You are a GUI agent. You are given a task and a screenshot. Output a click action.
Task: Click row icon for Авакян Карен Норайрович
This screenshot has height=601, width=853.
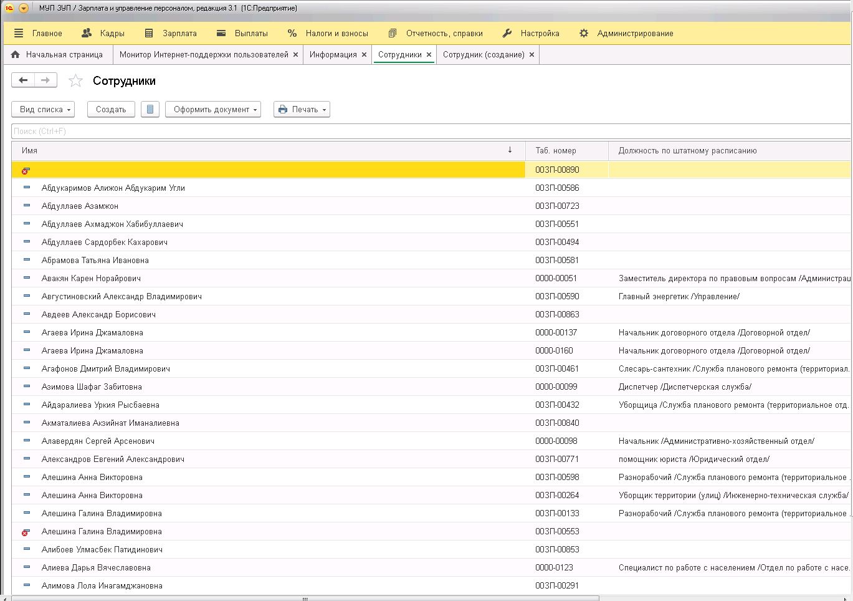point(27,278)
